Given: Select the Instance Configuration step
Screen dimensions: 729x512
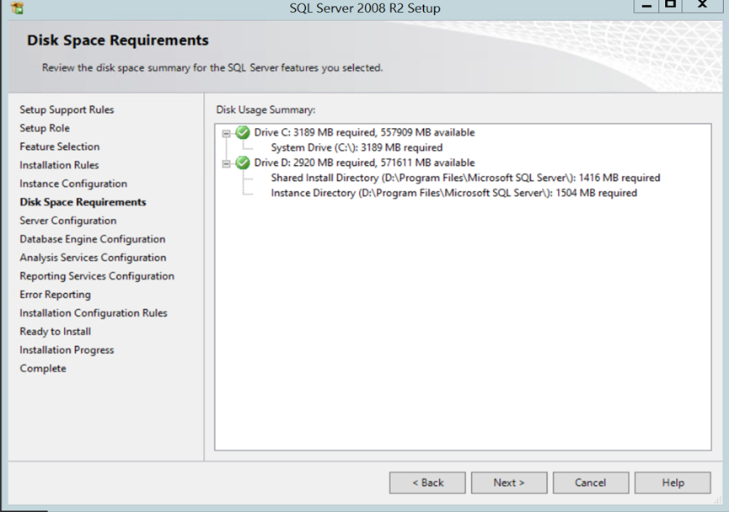Looking at the screenshot, I should click(x=73, y=184).
